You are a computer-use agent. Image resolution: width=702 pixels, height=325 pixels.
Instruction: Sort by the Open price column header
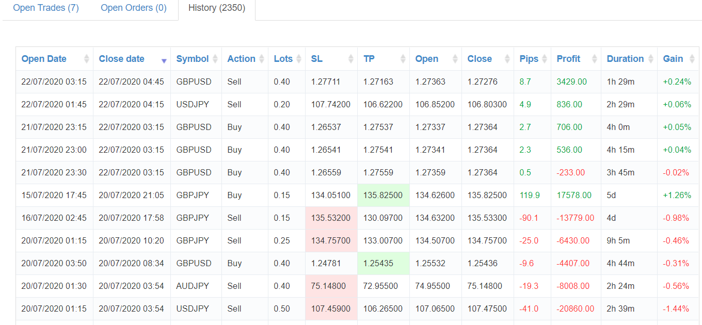(427, 59)
